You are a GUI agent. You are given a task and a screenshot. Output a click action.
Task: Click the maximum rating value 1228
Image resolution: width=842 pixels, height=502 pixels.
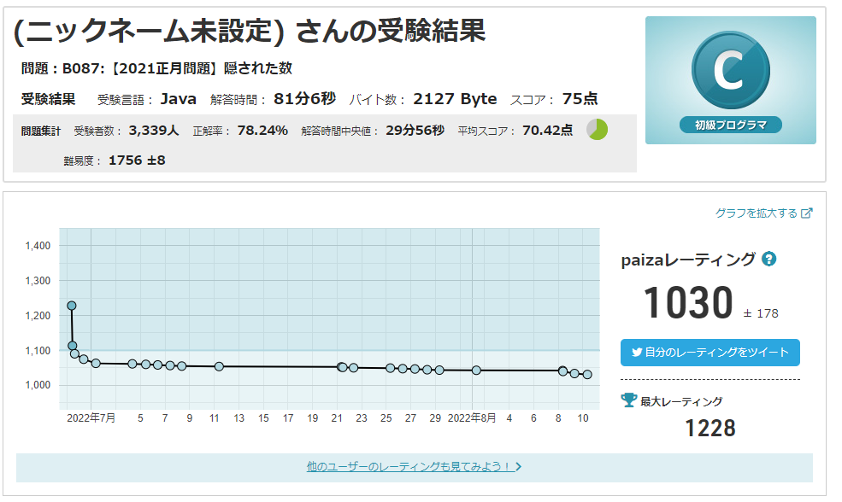710,428
